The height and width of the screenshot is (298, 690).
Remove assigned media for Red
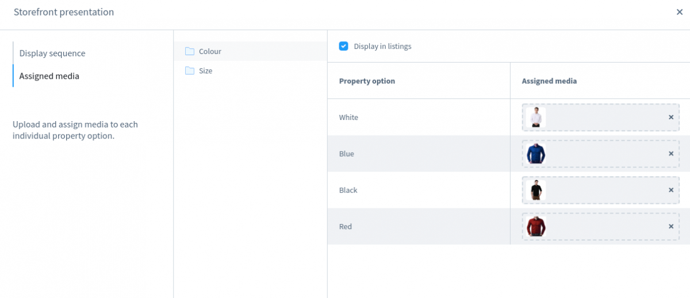point(670,227)
